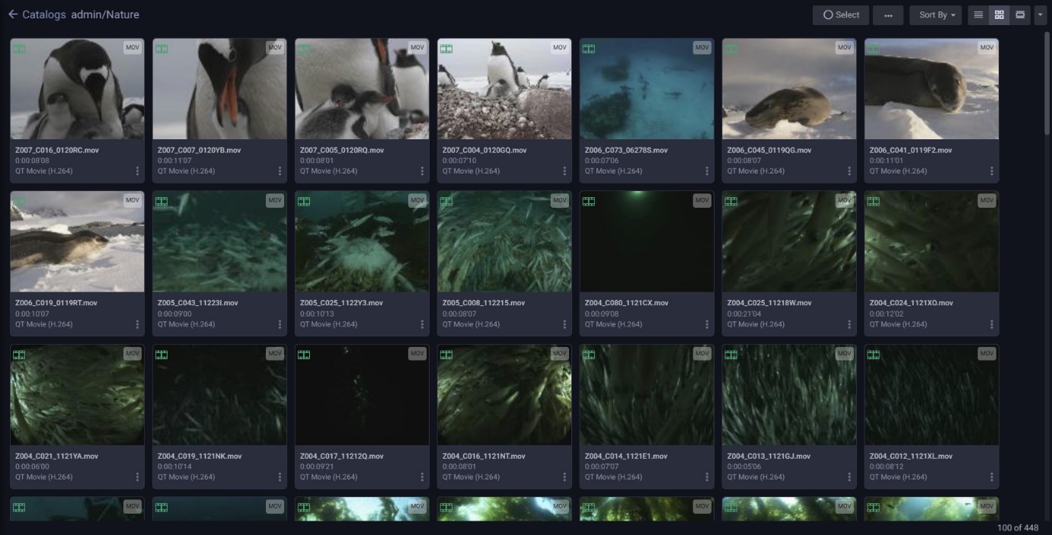Click filename Z004_C013_1121GJ.mov

[x=769, y=457]
